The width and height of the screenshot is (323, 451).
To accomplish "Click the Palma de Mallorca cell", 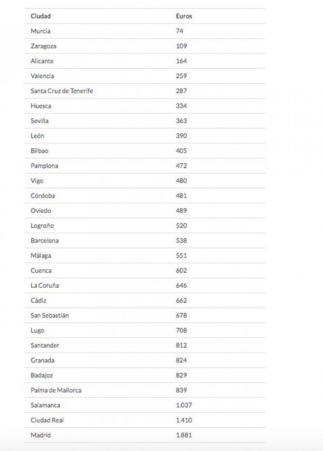I will [56, 390].
